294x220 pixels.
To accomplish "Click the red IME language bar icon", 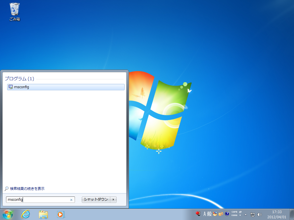I will (198, 214).
